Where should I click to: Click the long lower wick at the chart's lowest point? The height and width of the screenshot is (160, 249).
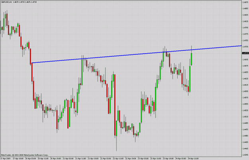pos(116,143)
